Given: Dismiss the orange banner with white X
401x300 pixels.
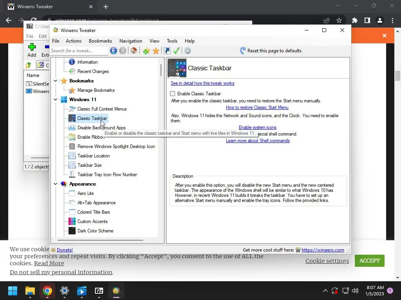Looking at the screenshot, I should coord(385,36).
